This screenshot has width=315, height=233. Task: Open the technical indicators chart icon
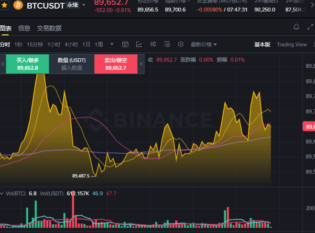point(139,44)
